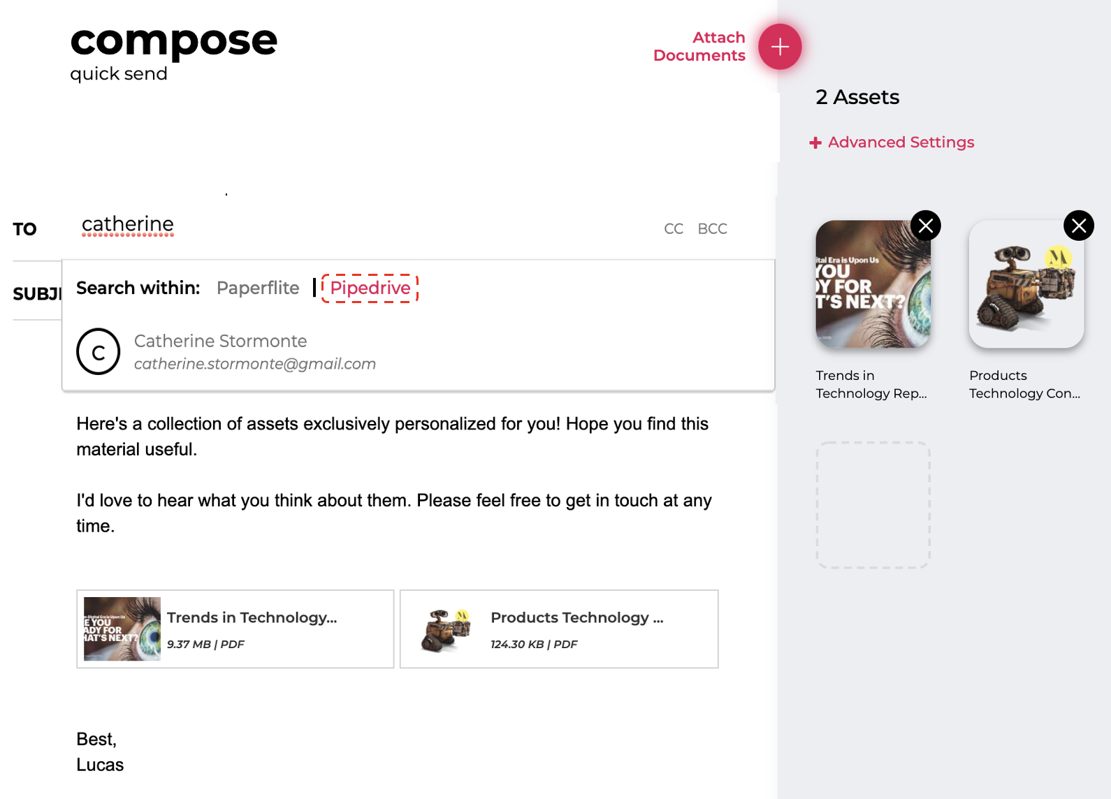The height and width of the screenshot is (799, 1111).
Task: Remove the Products Technology asset
Action: [x=1079, y=225]
